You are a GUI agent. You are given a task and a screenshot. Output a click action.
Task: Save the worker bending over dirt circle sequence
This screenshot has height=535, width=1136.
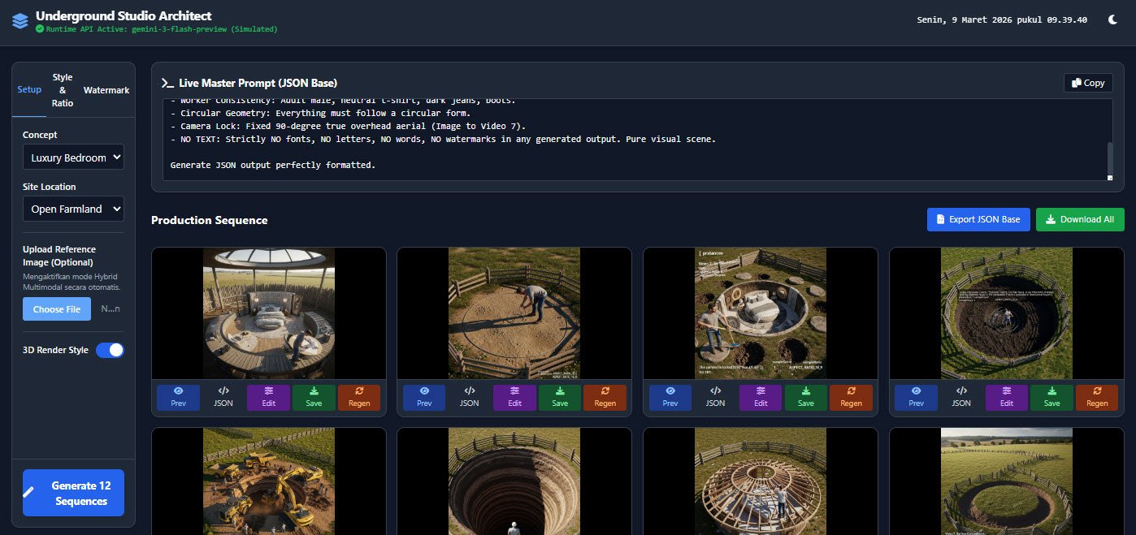(x=560, y=398)
